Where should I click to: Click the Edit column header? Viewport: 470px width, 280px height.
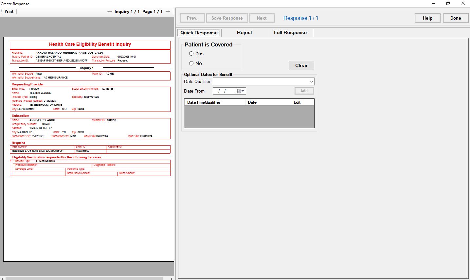(302, 102)
